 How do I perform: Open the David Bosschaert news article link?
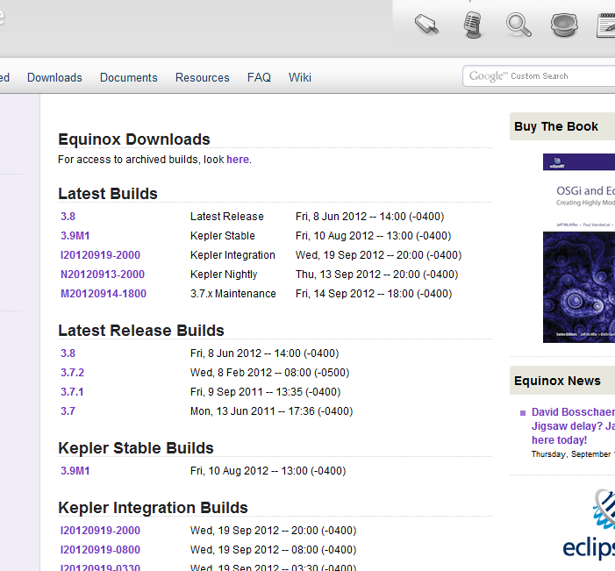[573, 426]
